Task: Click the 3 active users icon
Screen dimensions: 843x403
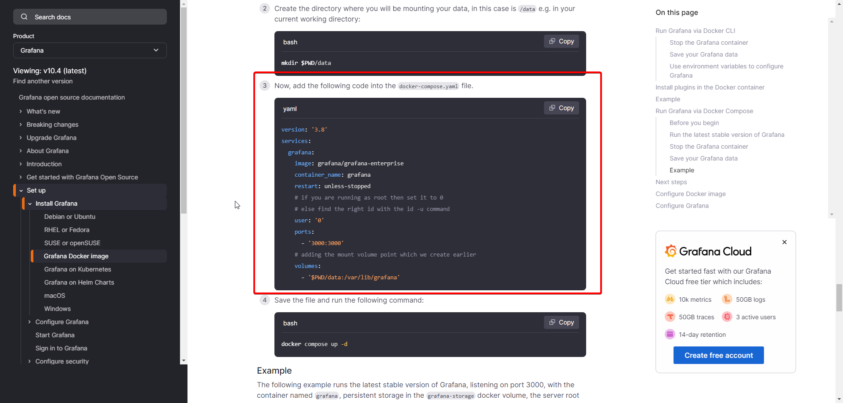Action: (727, 317)
